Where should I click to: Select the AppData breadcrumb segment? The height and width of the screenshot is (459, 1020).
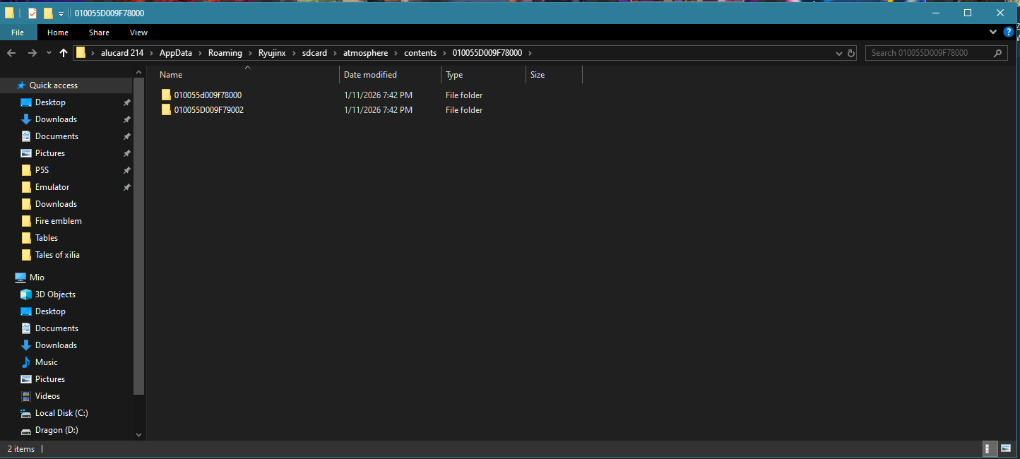coord(176,53)
